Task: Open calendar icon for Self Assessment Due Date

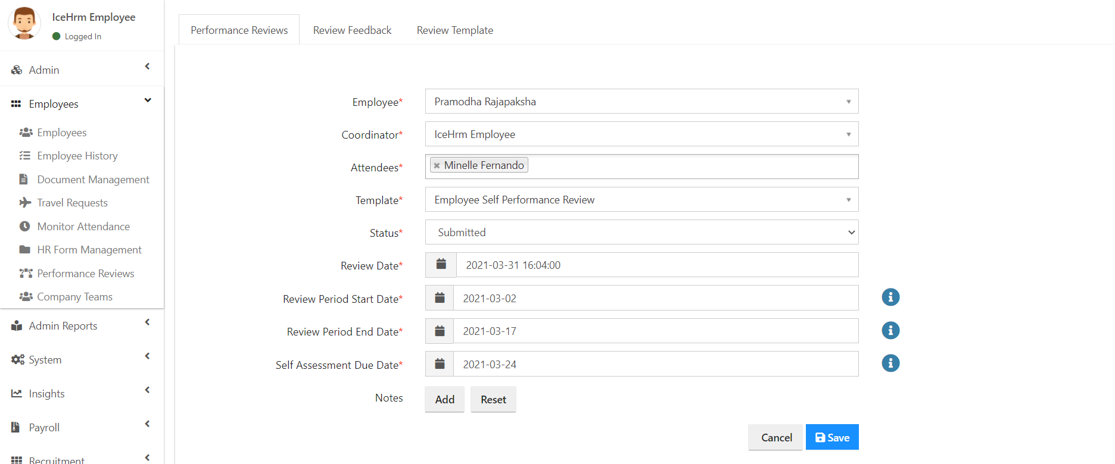Action: click(440, 364)
